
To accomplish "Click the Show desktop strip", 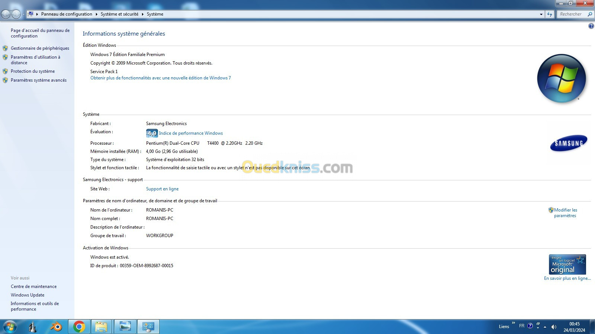I will pyautogui.click(x=592, y=327).
